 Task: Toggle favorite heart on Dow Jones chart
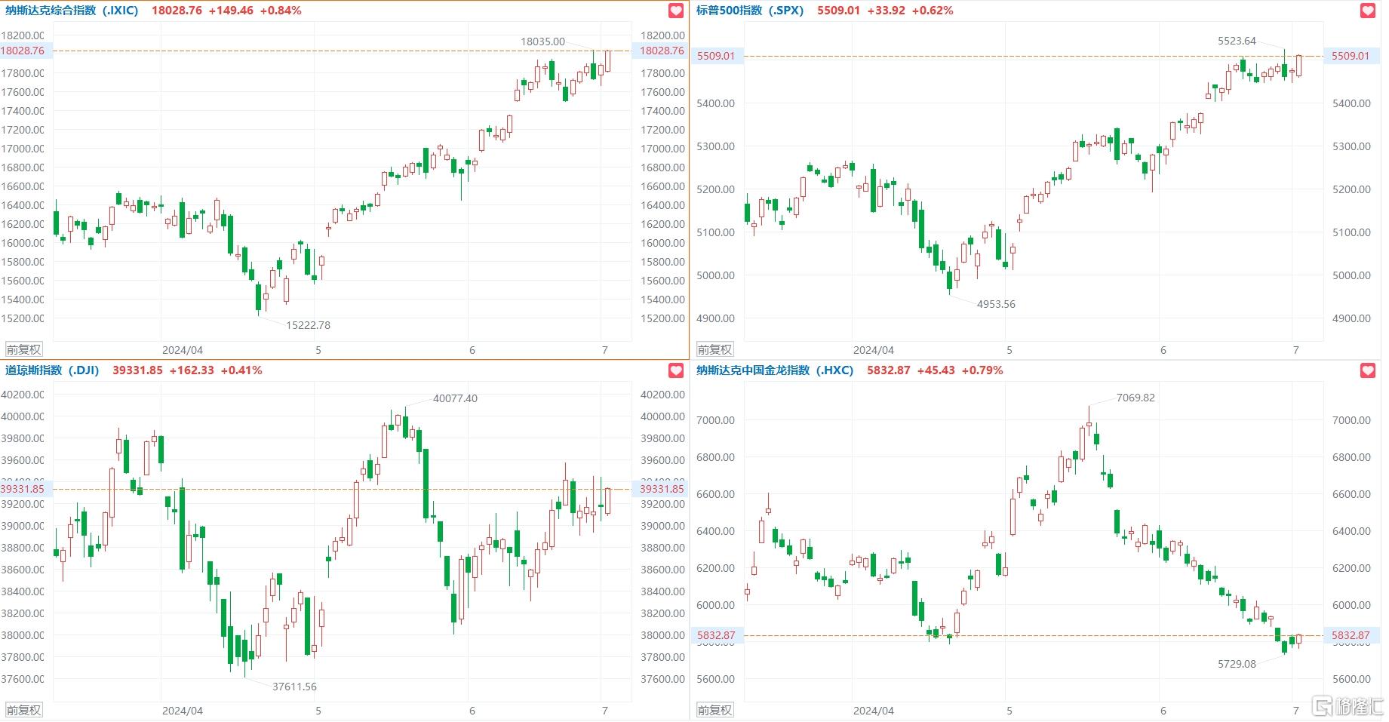pyautogui.click(x=676, y=370)
